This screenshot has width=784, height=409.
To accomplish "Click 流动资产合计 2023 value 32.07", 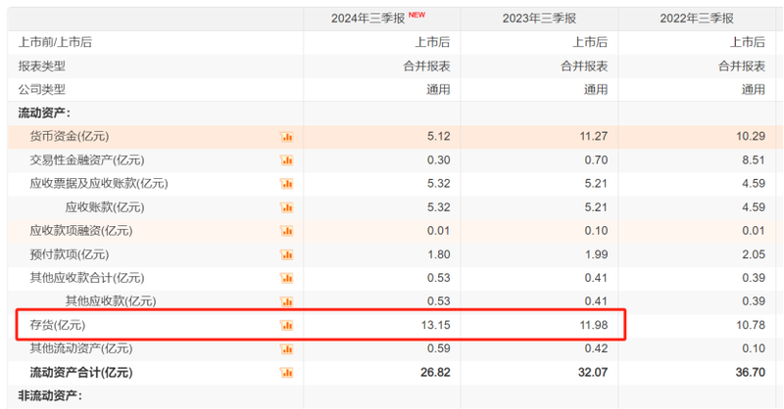I will (x=593, y=373).
